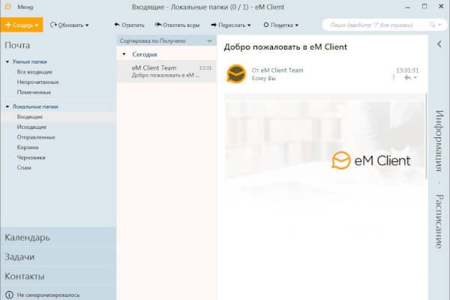450x300 pixels.
Task: Switch to the Задачи section
Action: (58, 256)
